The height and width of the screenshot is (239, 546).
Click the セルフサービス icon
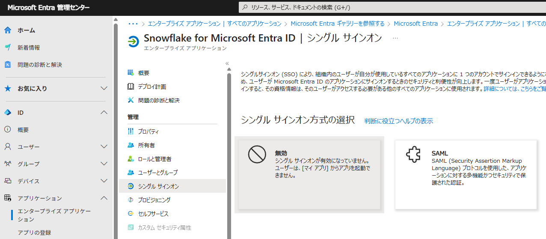[131, 214]
